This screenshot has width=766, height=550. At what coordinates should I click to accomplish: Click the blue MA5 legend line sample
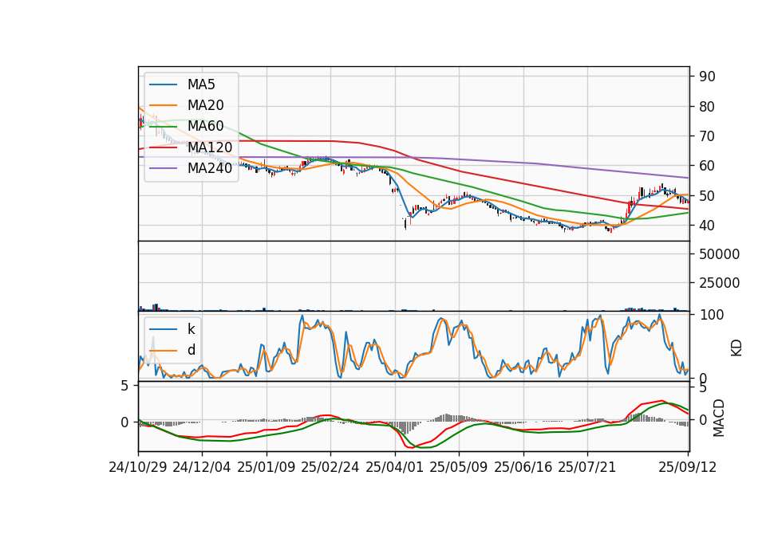click(x=163, y=85)
